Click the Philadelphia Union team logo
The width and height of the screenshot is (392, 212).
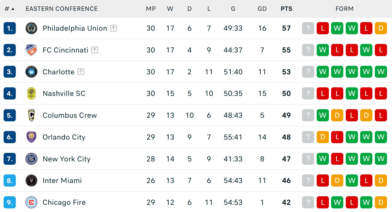31,28
